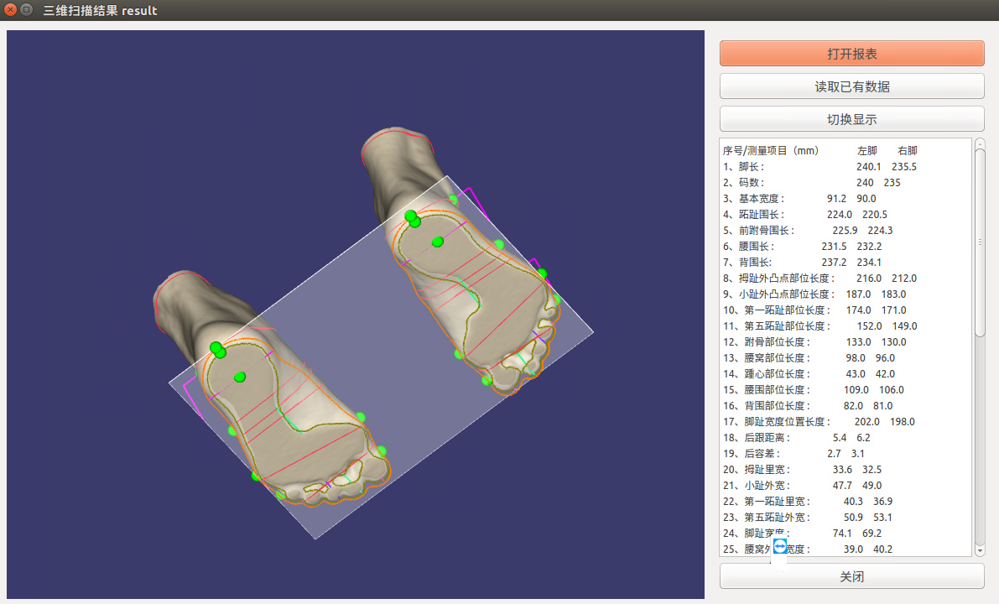Click the green marker inside the right-side foot heel
The height and width of the screenshot is (604, 999).
[437, 242]
